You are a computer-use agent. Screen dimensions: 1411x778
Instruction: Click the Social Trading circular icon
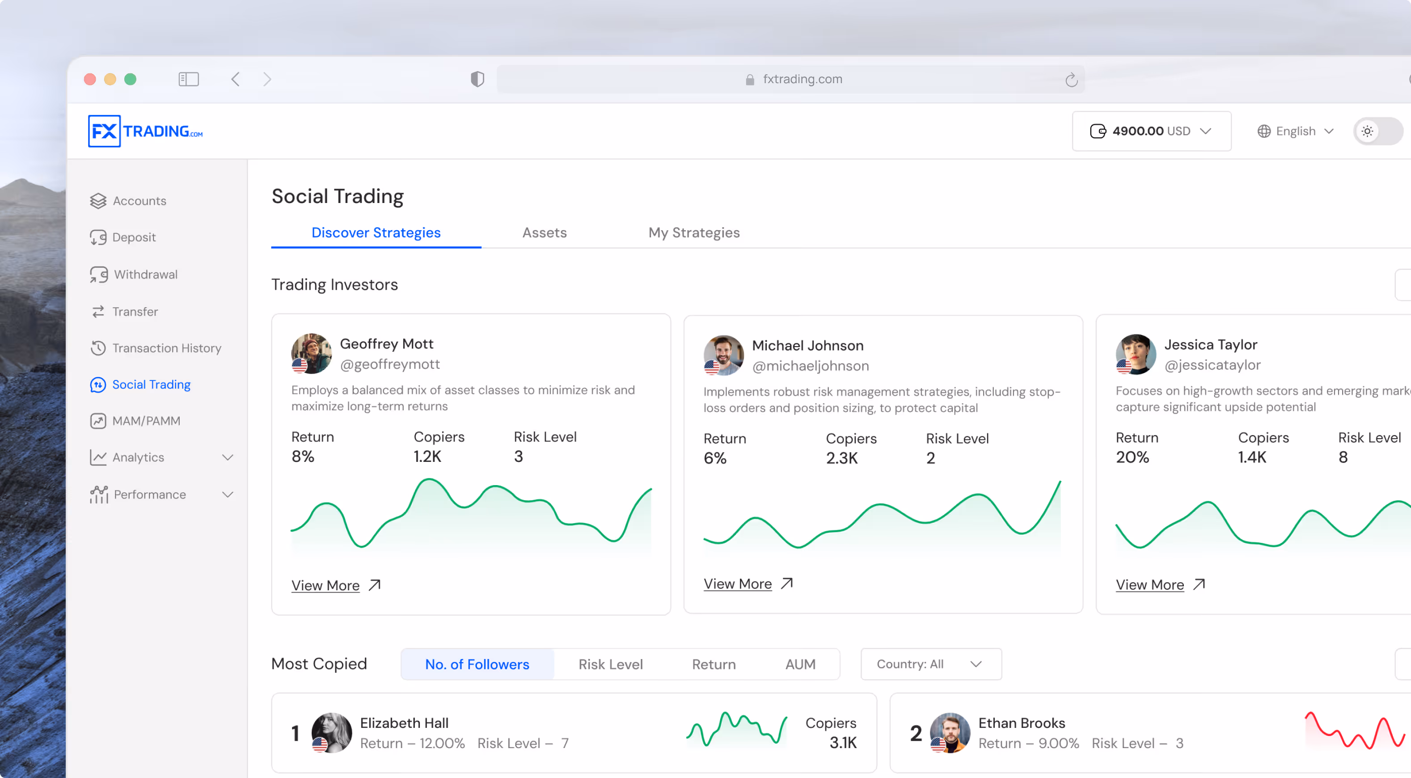coord(98,385)
